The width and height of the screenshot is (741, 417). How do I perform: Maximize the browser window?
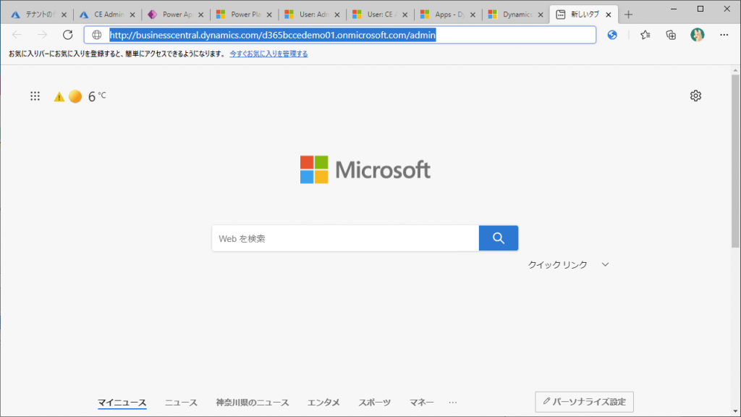pyautogui.click(x=700, y=9)
